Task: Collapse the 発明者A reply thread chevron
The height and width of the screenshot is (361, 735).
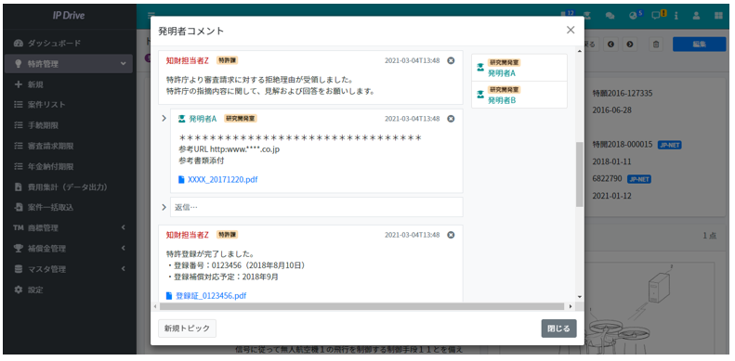Action: [x=164, y=119]
